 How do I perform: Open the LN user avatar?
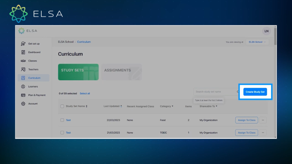[266, 31]
